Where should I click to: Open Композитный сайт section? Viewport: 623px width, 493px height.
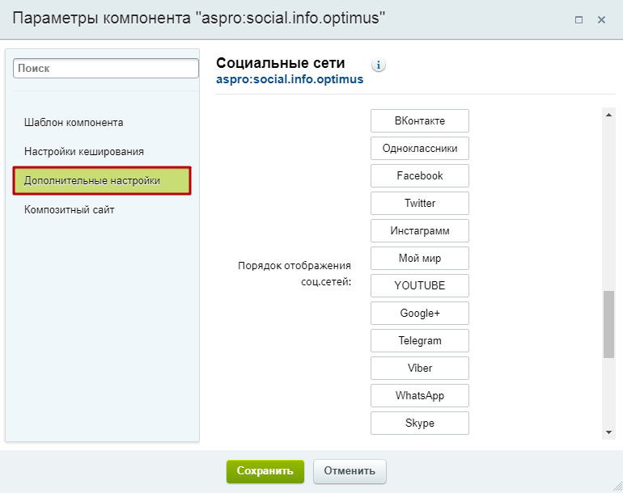click(69, 209)
